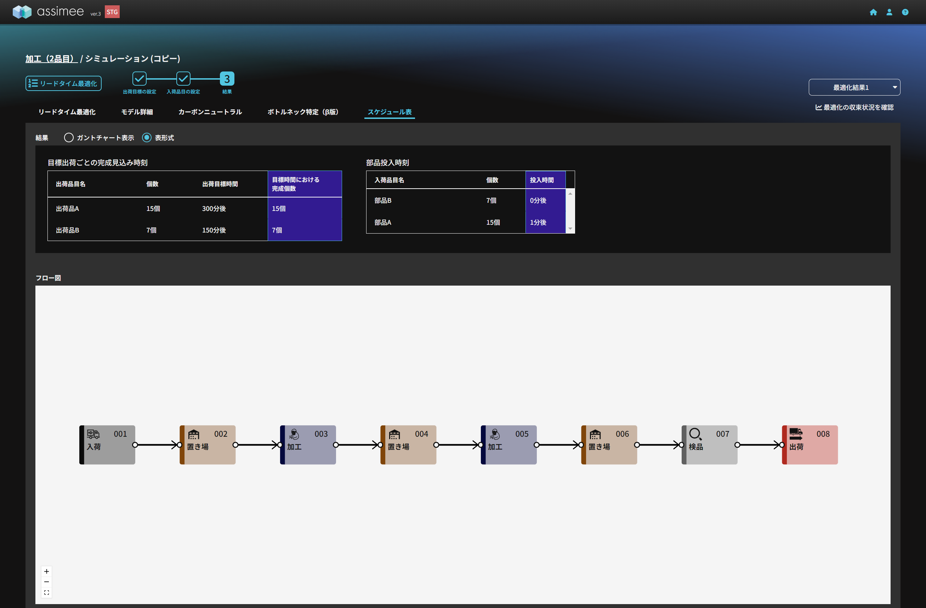Image resolution: width=926 pixels, height=608 pixels.
Task: Click the completed 出荷目標の設定 step checkmark
Action: tap(139, 79)
